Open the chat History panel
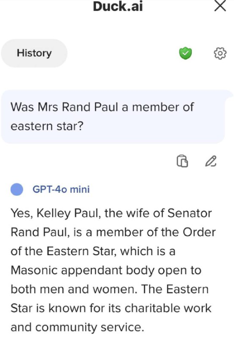Screen dimensions: 234x343 point(34,53)
